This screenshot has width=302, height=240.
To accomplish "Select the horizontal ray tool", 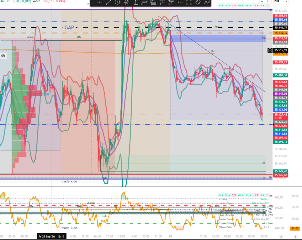I will coord(180,2).
